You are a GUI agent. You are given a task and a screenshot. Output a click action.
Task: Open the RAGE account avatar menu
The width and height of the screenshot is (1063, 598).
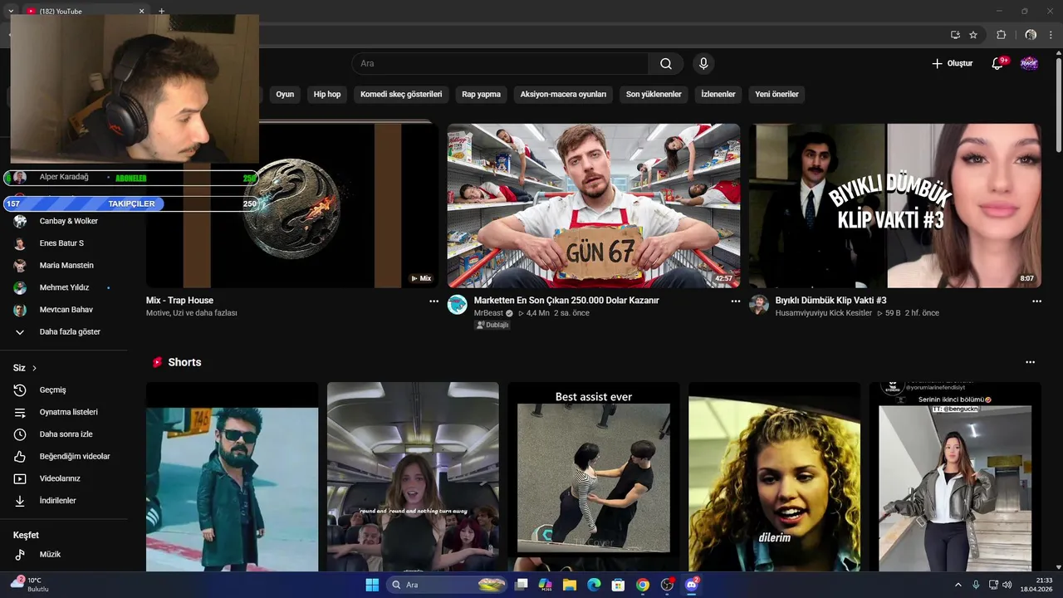tap(1029, 64)
